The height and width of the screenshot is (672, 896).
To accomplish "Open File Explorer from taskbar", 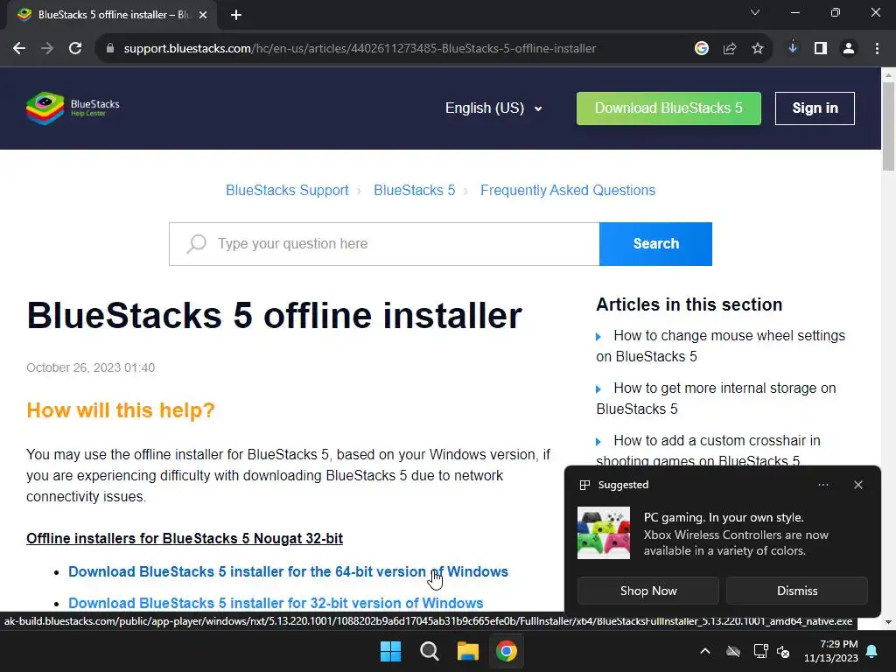I will tap(467, 651).
